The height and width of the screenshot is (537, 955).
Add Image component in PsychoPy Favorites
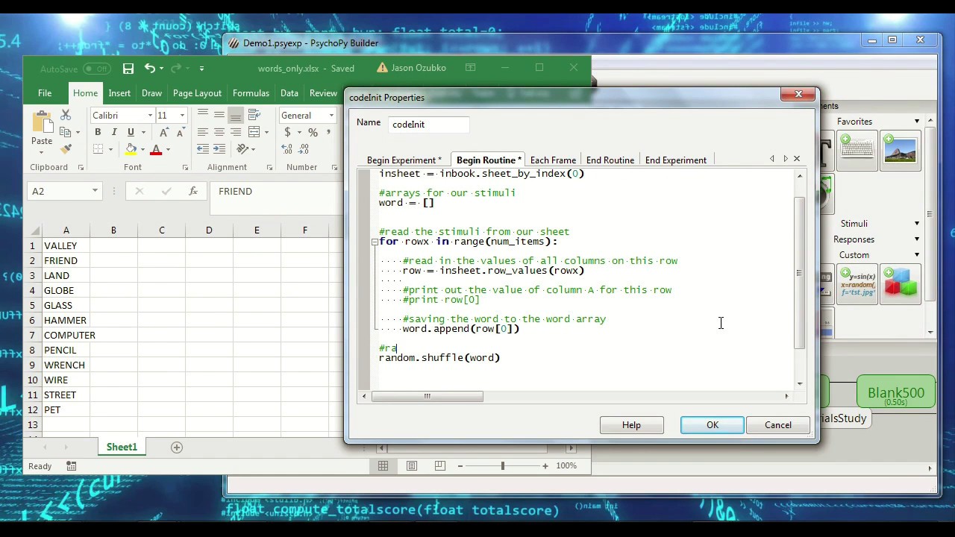pos(901,151)
